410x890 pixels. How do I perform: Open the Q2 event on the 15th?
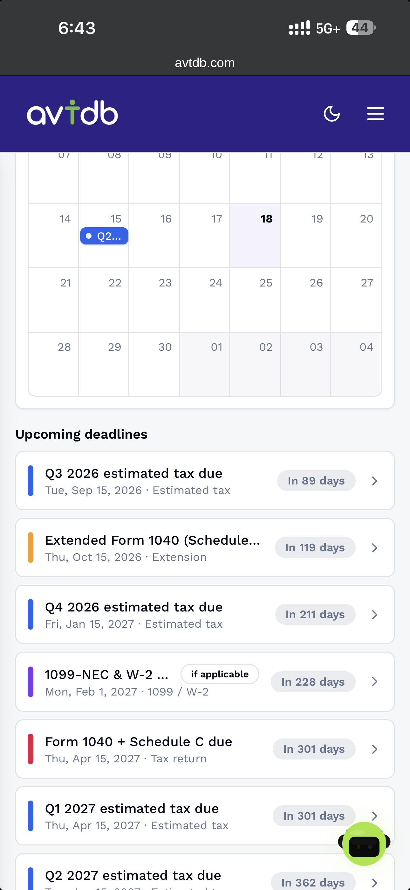tap(104, 236)
